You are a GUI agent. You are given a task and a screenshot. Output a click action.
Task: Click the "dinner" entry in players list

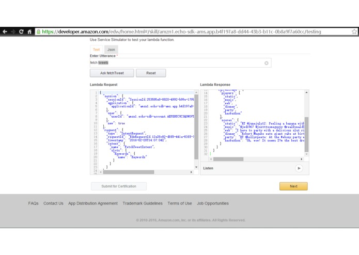[230, 106]
